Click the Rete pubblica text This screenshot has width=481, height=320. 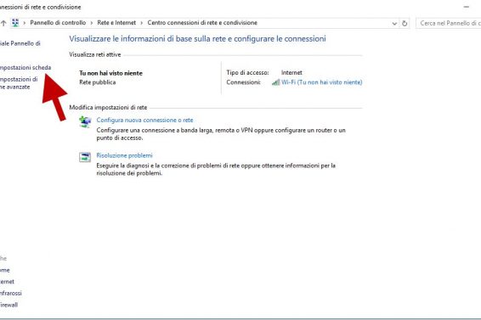98,82
